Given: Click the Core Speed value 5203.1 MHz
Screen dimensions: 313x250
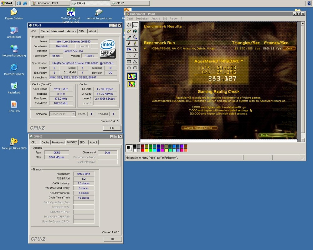Looking at the screenshot, I should coord(61,89).
